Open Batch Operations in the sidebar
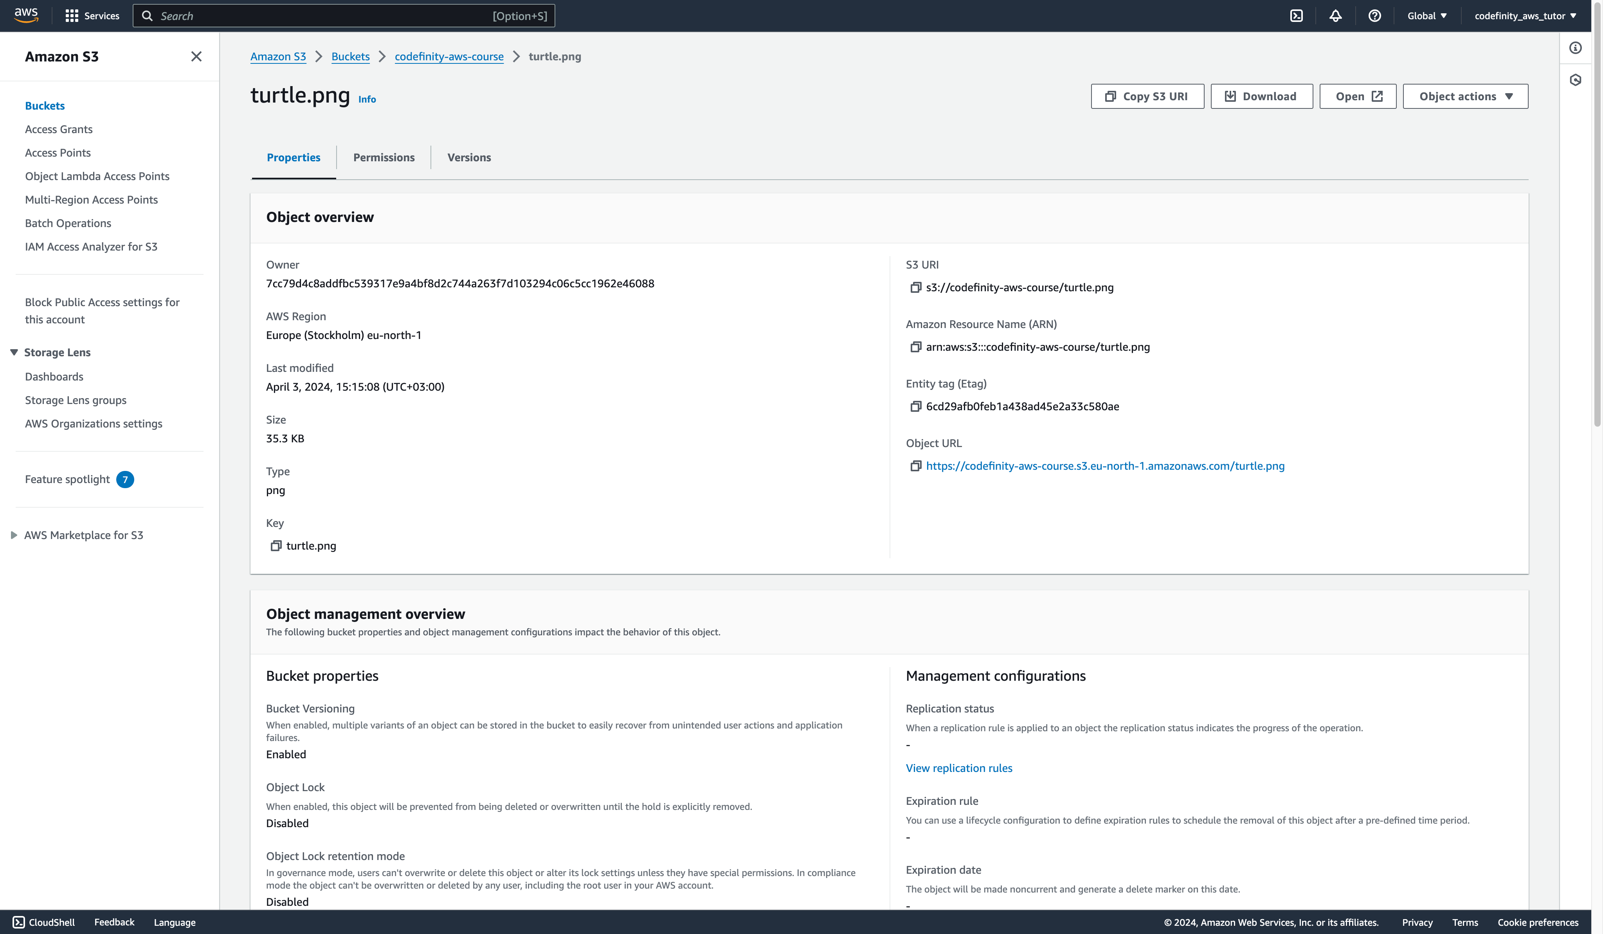The width and height of the screenshot is (1603, 934). [x=67, y=223]
